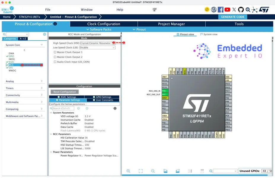Switch to Tools tab
The height and width of the screenshot is (178, 275).
coord(239,24)
